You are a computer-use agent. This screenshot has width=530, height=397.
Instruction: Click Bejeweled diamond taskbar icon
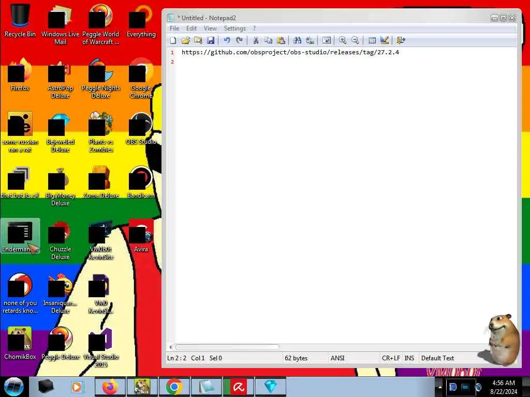(x=270, y=387)
